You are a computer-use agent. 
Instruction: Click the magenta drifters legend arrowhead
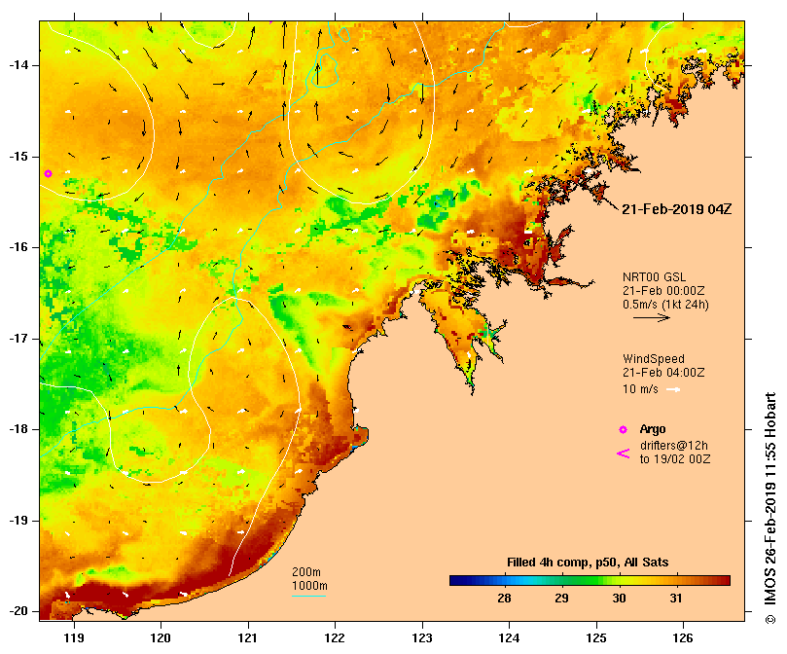(623, 454)
